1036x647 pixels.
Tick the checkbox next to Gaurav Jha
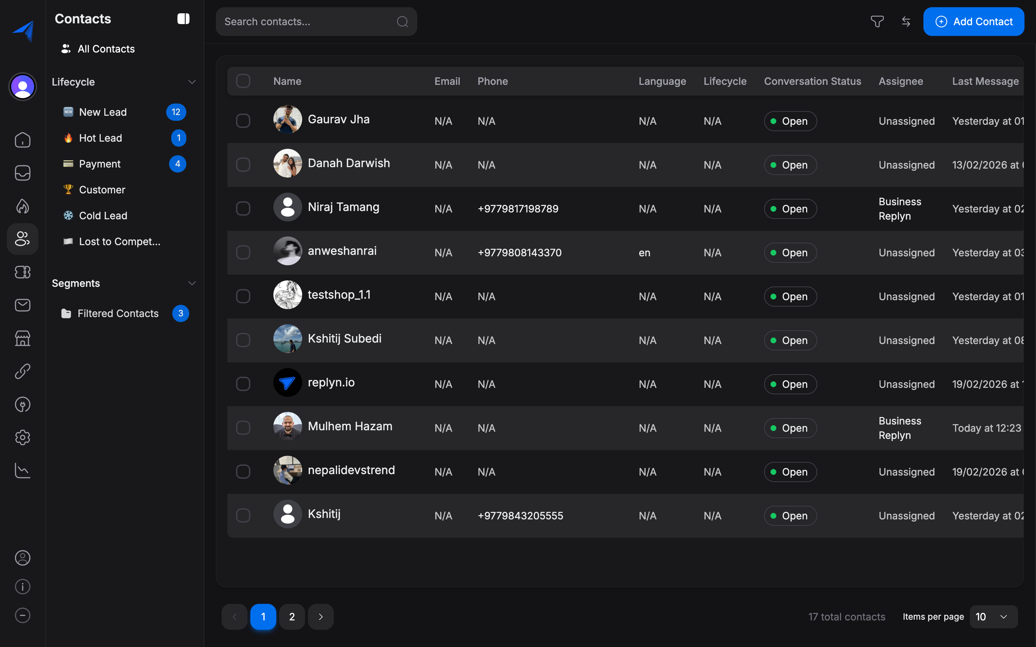point(243,121)
